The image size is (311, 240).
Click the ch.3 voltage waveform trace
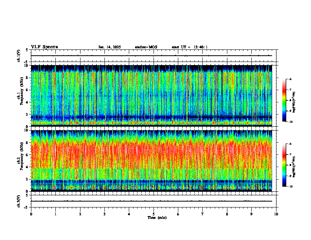tap(152, 201)
